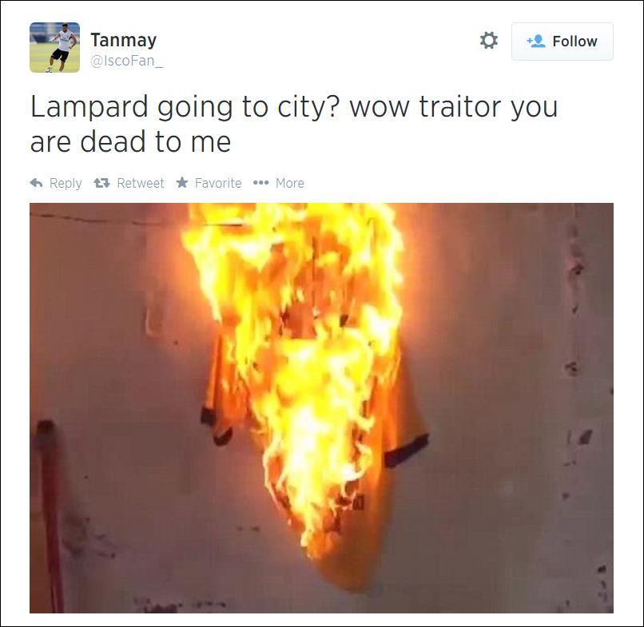Select the Reply text label
Image resolution: width=644 pixels, height=627 pixels.
66,183
